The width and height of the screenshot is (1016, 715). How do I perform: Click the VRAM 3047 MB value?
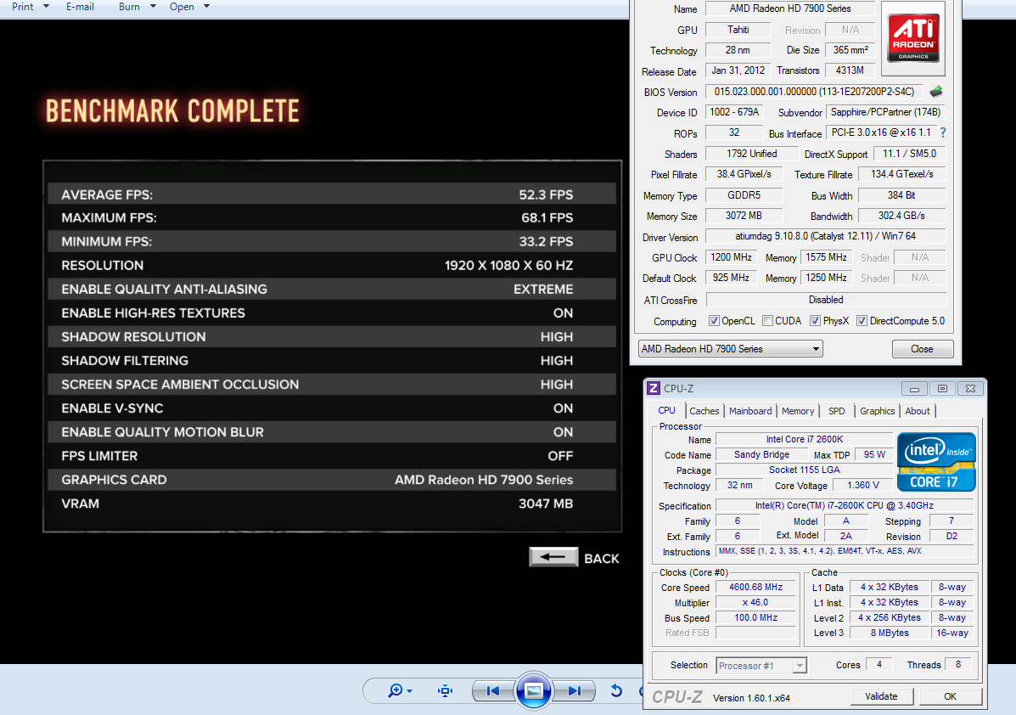tap(546, 504)
